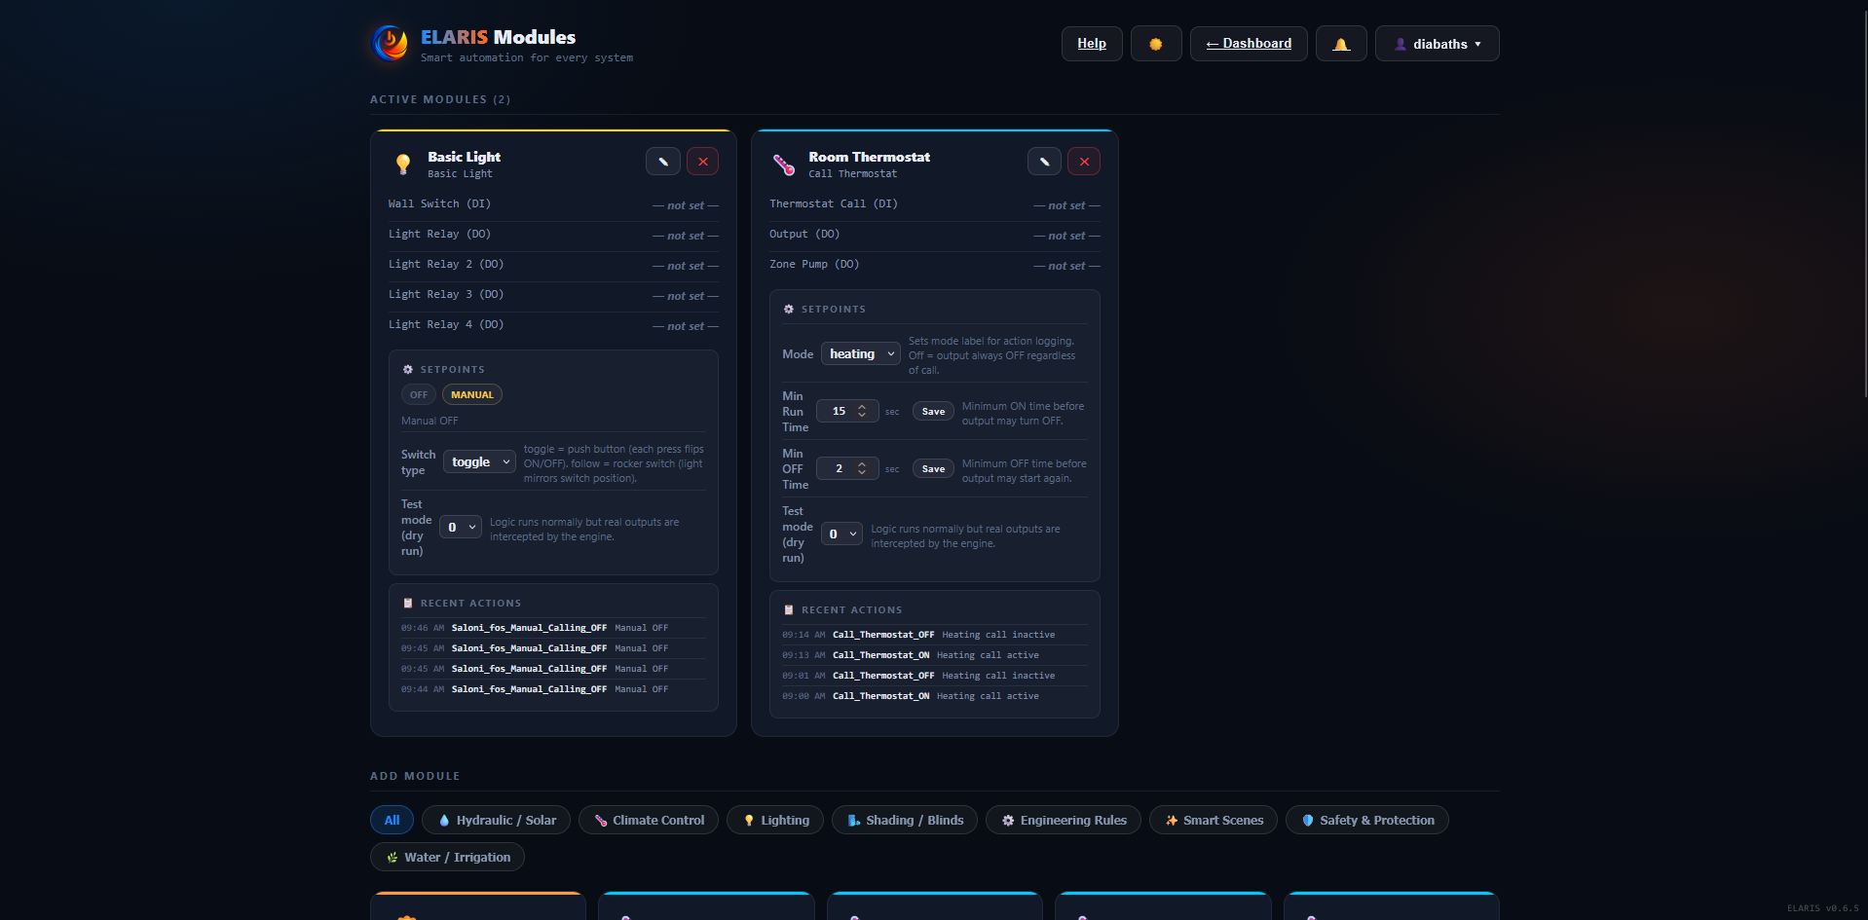Image resolution: width=1868 pixels, height=920 pixels.
Task: Select 09:00 AM Call_Thermostat_ON log entry
Action: point(934,696)
